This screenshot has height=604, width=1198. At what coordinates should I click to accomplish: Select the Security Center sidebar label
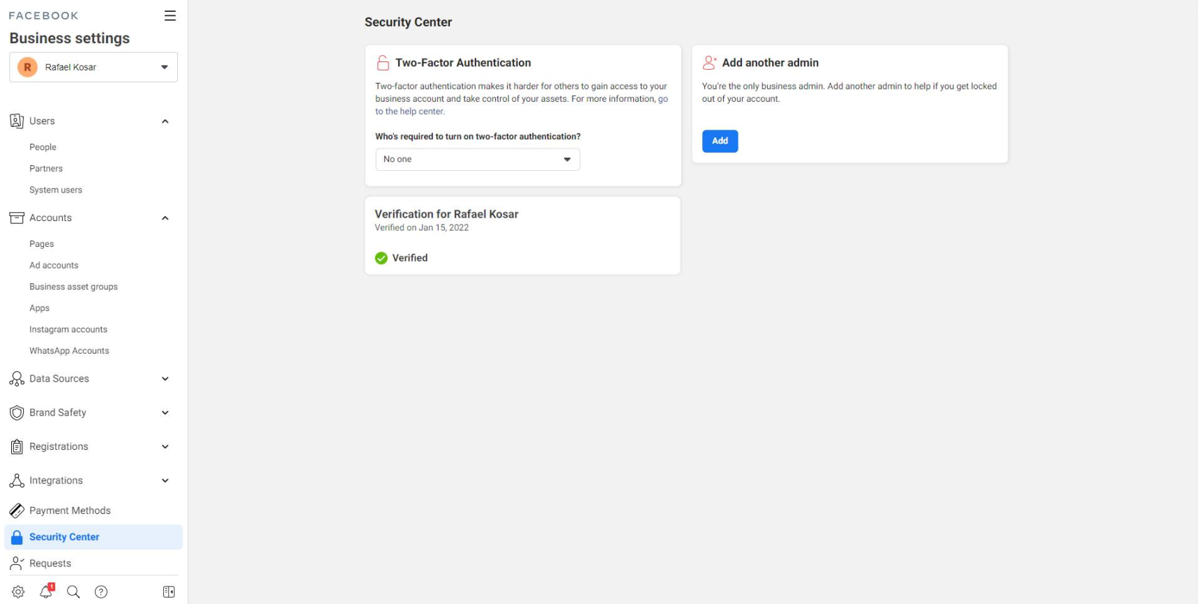(64, 537)
